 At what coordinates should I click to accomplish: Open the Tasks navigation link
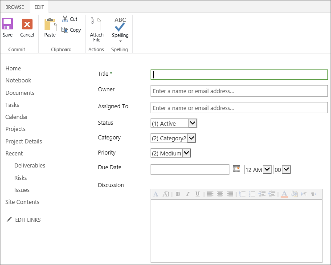12,105
